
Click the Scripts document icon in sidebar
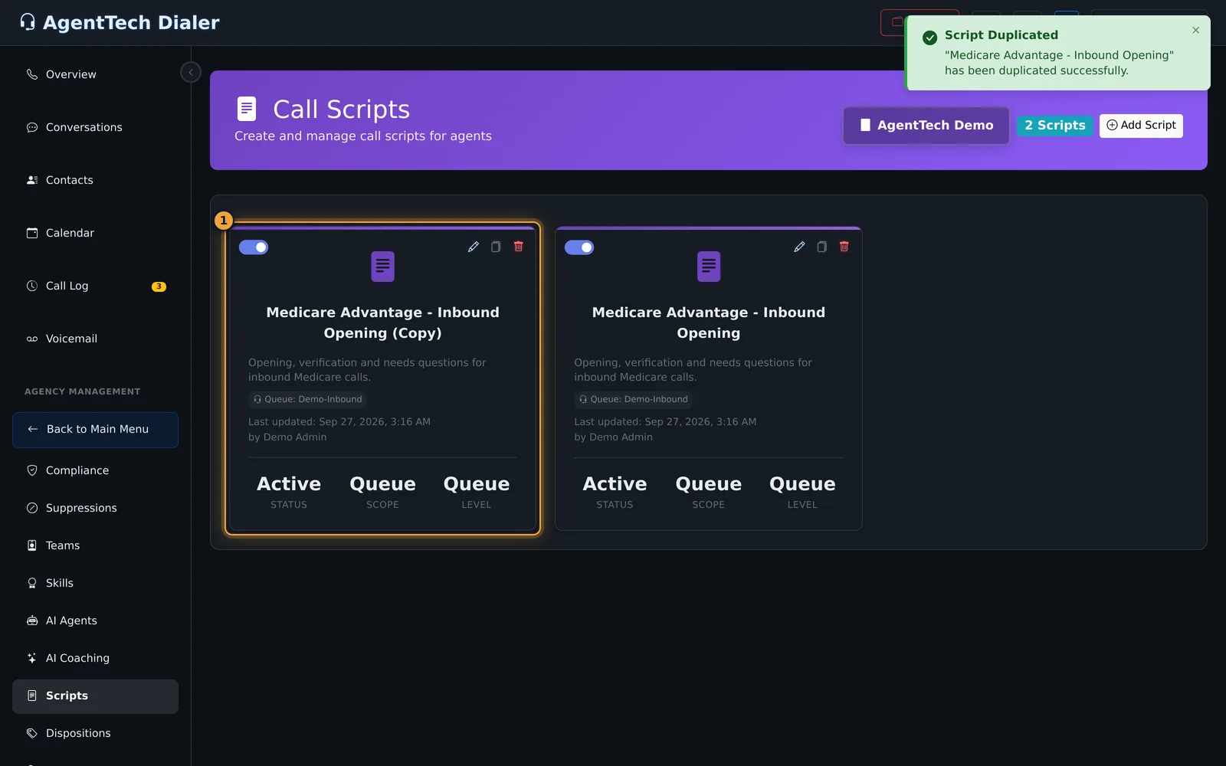pos(32,696)
